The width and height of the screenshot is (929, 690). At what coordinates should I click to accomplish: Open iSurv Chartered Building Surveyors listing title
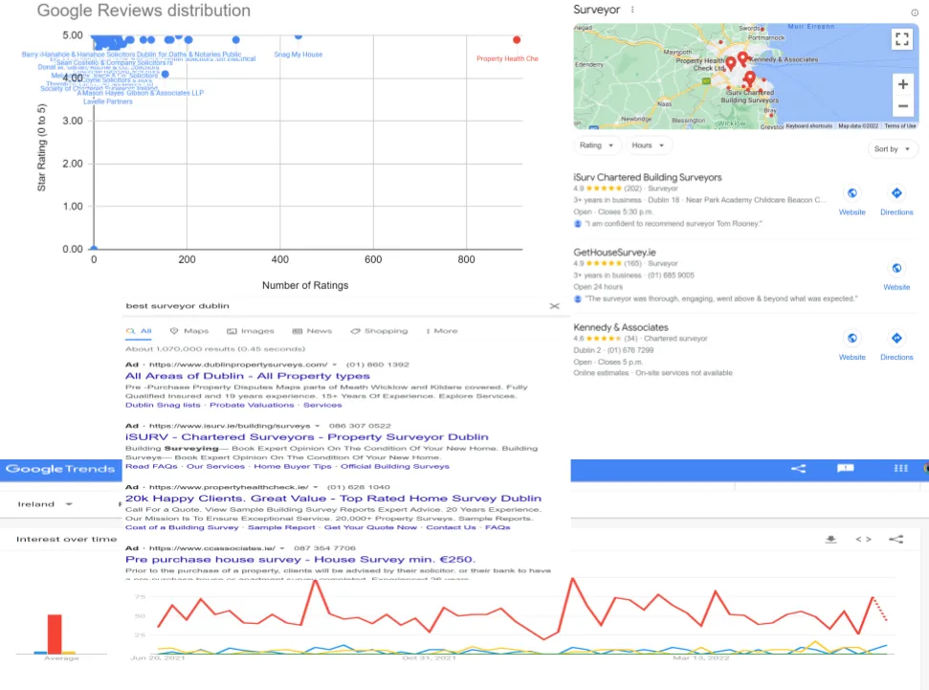point(647,177)
